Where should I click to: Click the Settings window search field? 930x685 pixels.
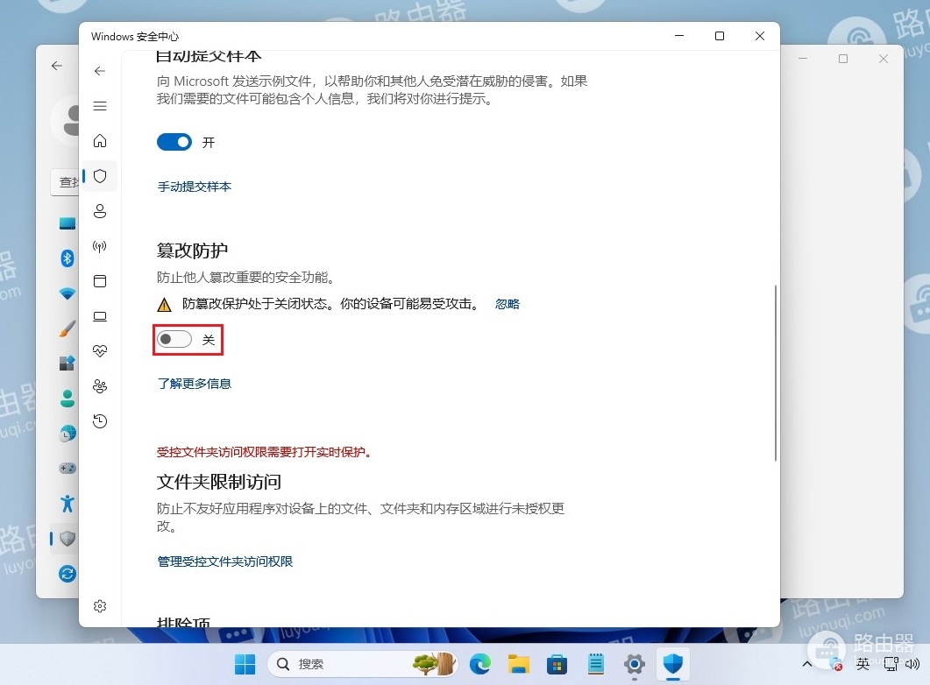click(65, 182)
